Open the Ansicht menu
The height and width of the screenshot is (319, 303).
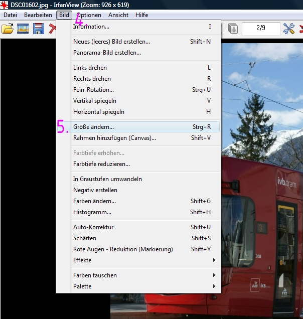point(118,15)
